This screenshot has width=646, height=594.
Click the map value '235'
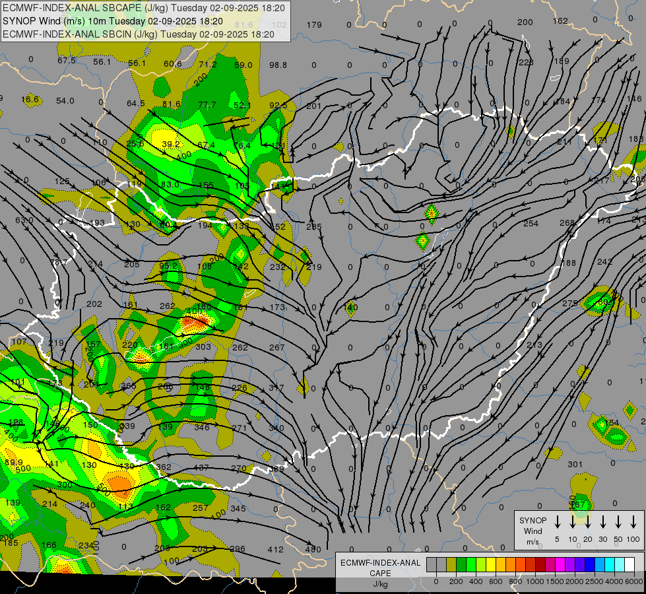pos(314,227)
